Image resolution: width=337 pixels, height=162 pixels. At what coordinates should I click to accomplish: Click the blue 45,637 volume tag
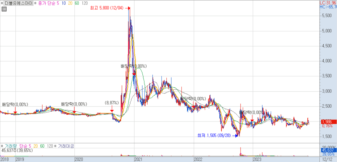tap(328, 150)
